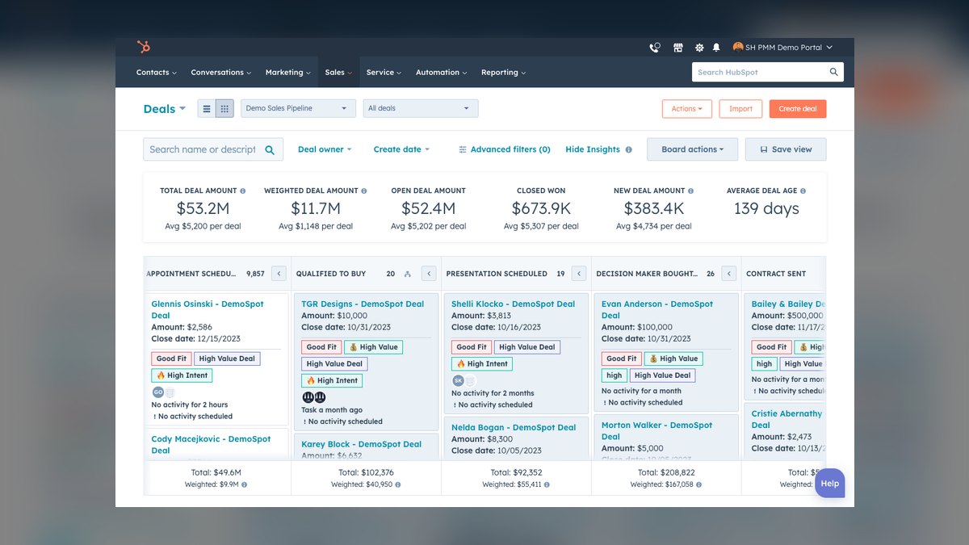Open the notifications bell
Viewport: 969px width, 545px height.
point(716,48)
